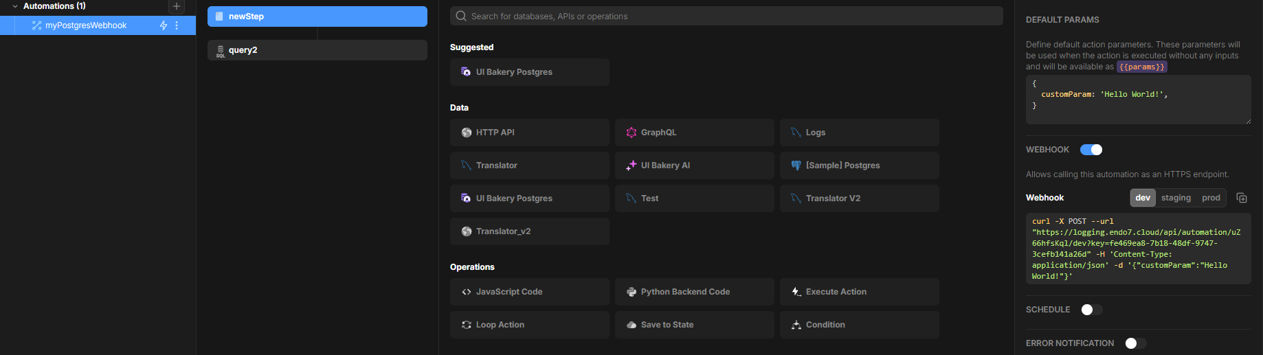Select the GraphQL data source
This screenshot has height=355, width=1263.
click(x=694, y=133)
